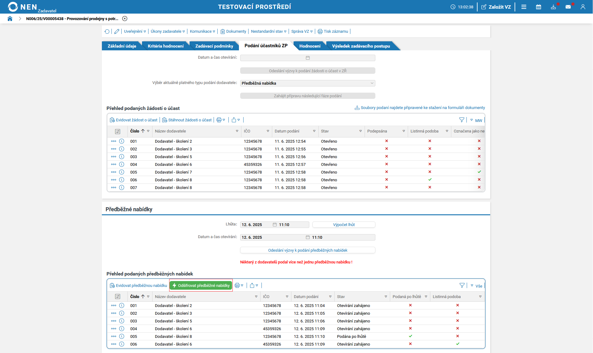Open the Výběr typu podání combo box
Screen dimensions: 593x353
point(307,83)
